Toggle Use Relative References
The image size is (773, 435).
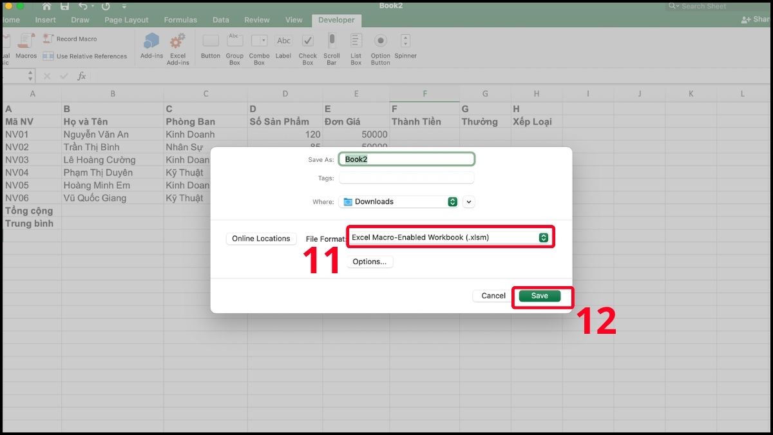pyautogui.click(x=85, y=56)
